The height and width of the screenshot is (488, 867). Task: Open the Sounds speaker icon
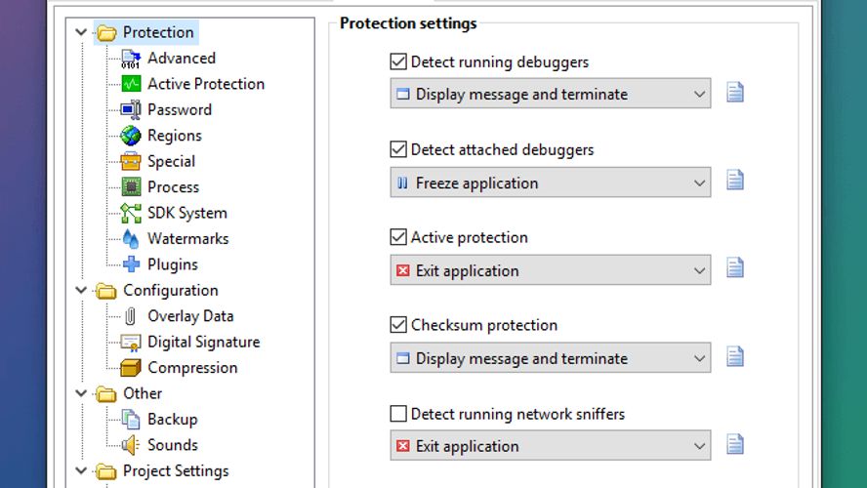(131, 445)
